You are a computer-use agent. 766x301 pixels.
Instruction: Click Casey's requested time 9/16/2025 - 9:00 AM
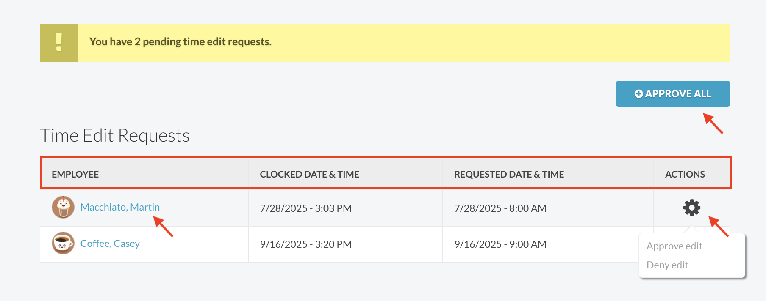(x=500, y=244)
